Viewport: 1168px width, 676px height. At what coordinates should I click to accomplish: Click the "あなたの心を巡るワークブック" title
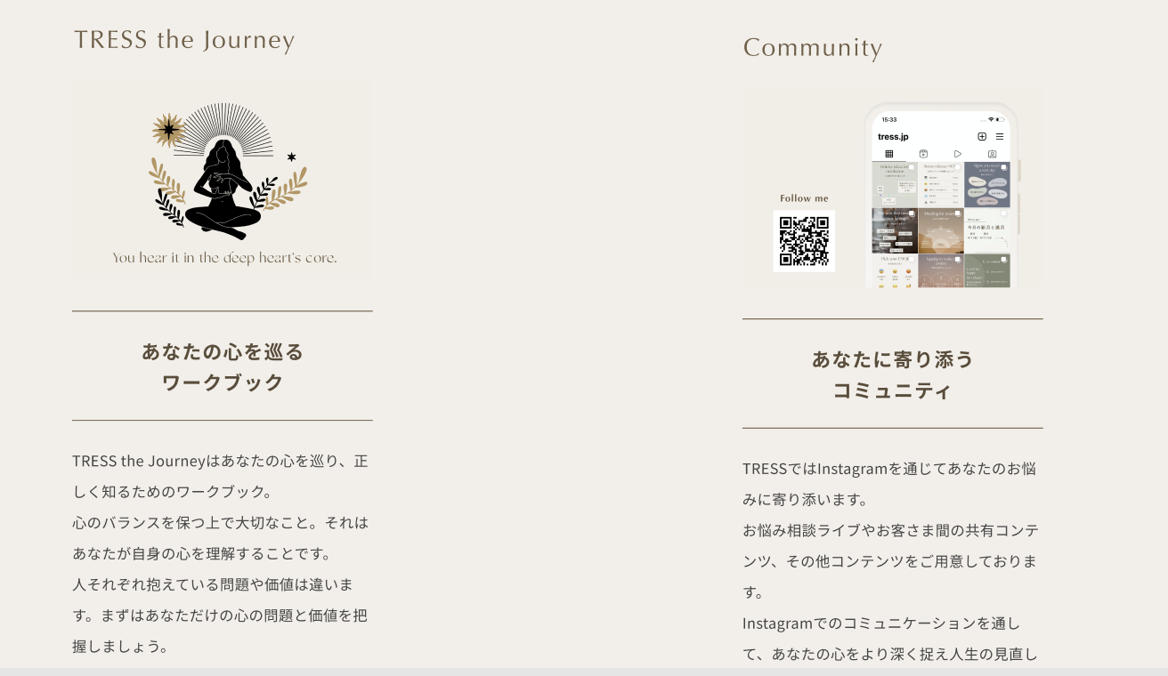223,366
